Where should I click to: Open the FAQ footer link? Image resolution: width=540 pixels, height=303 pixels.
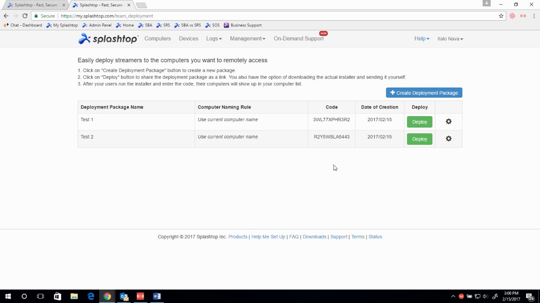(x=294, y=237)
